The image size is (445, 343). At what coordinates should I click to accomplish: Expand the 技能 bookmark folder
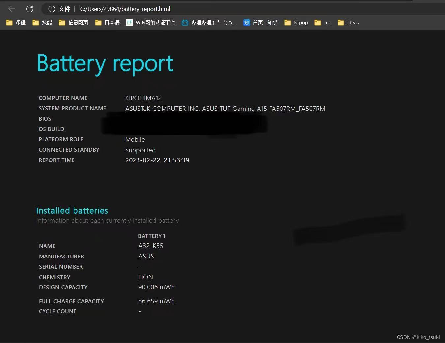click(x=35, y=22)
